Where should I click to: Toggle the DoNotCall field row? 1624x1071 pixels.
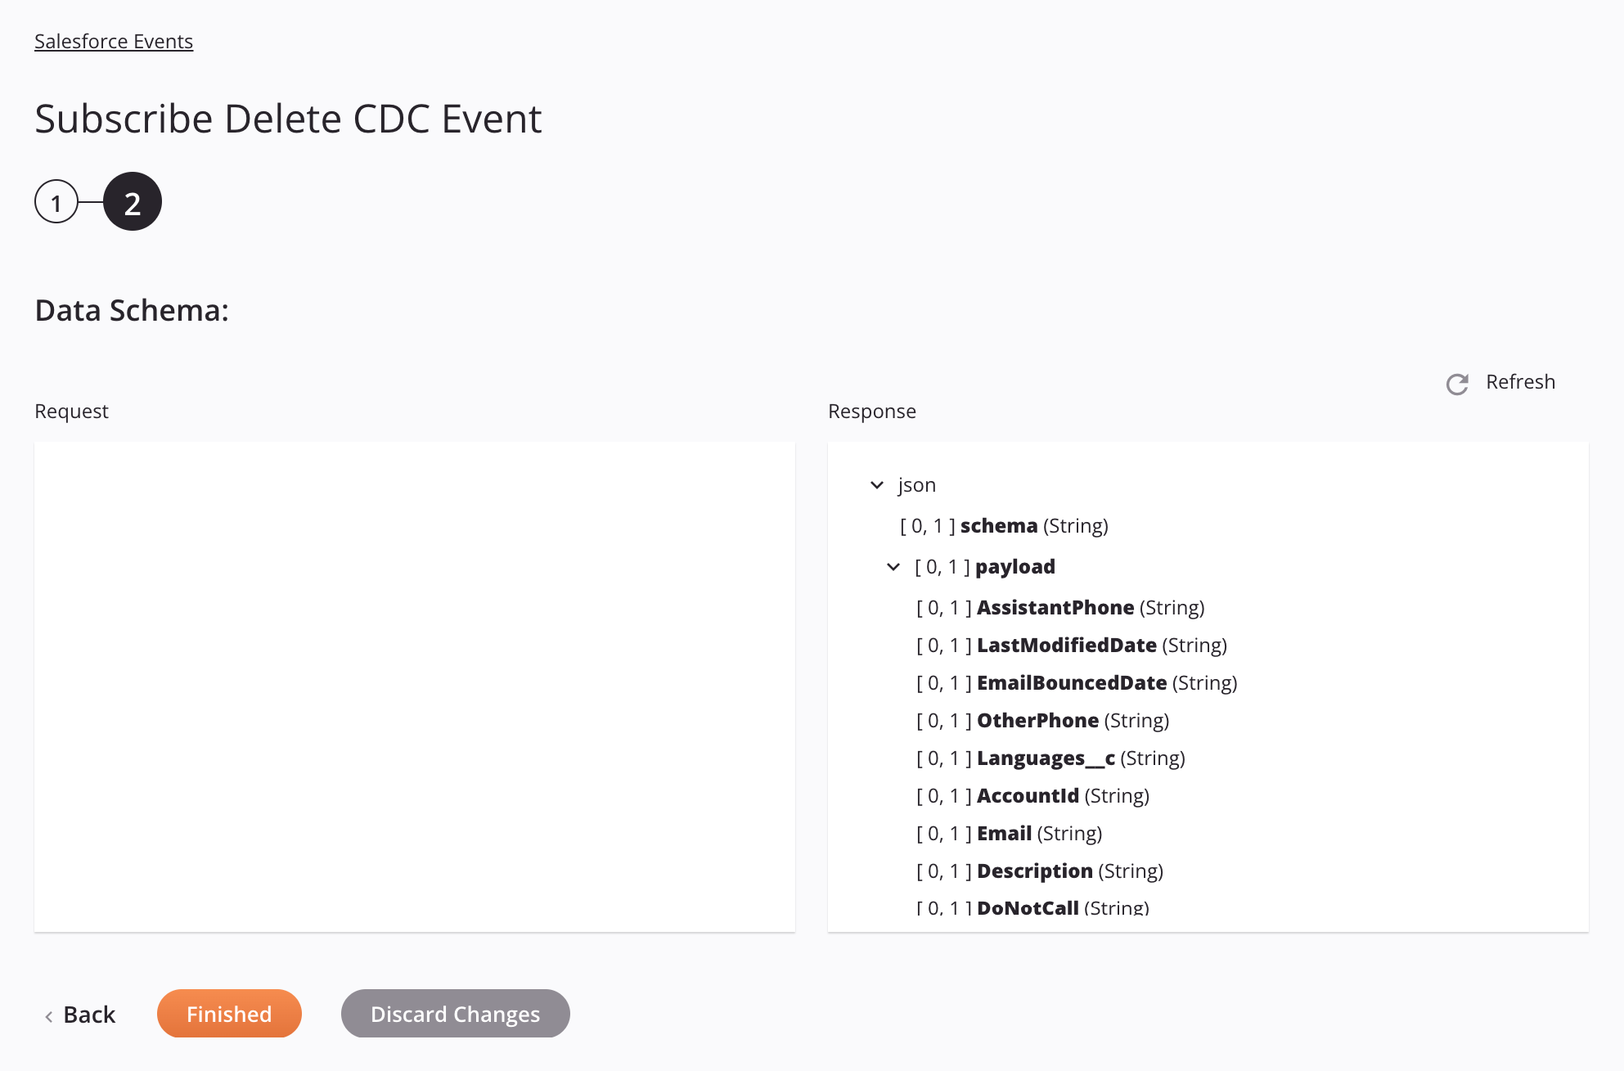(x=1028, y=908)
